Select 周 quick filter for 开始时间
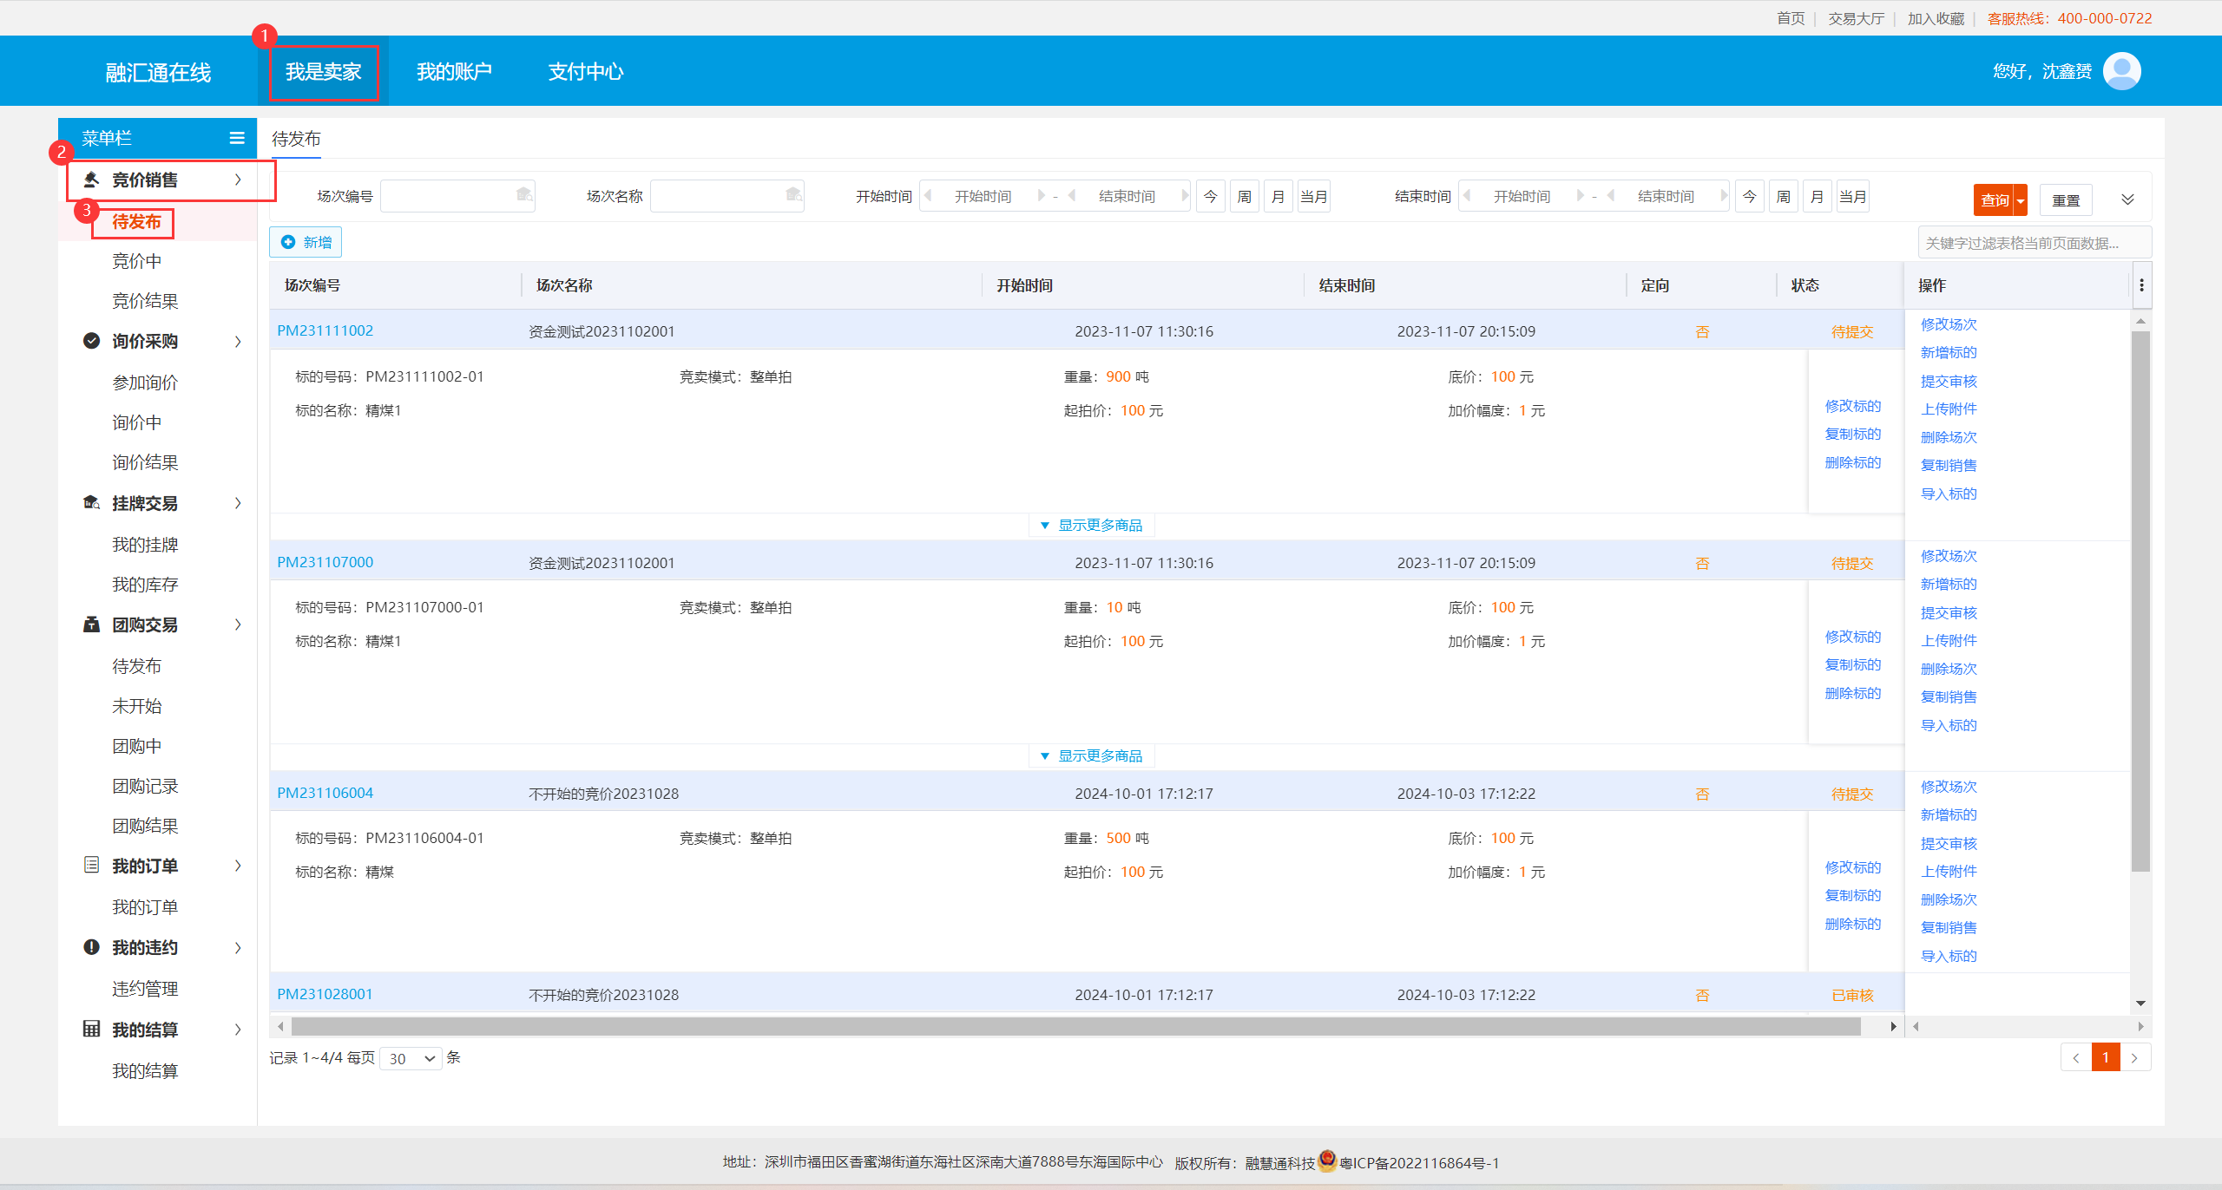Viewport: 2222px width, 1190px height. [x=1244, y=197]
